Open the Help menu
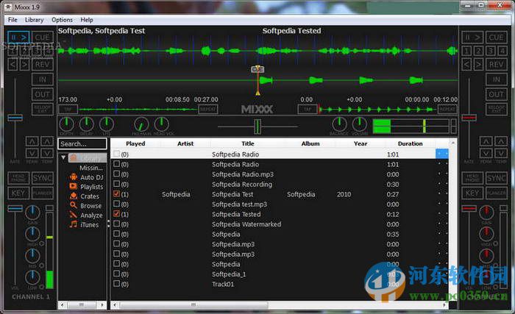515x314 pixels. pos(87,20)
